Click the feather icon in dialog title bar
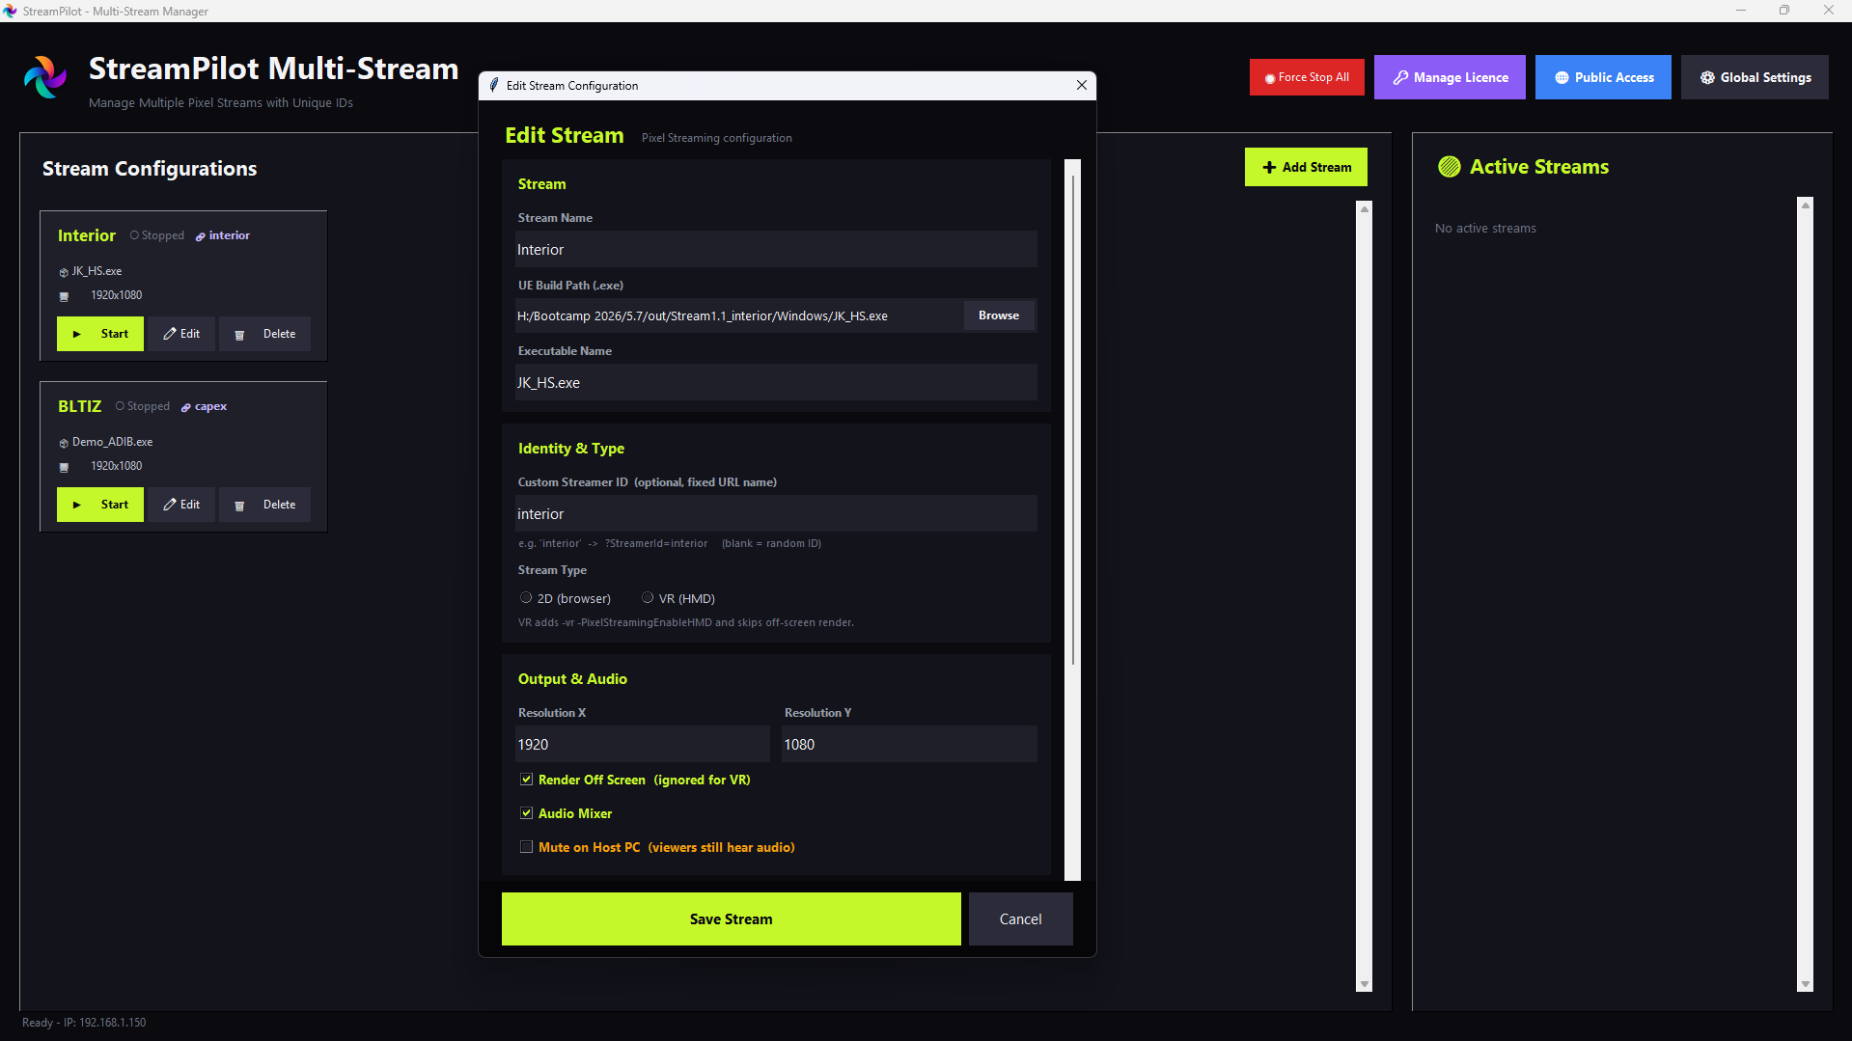This screenshot has height=1041, width=1852. pyautogui.click(x=494, y=85)
